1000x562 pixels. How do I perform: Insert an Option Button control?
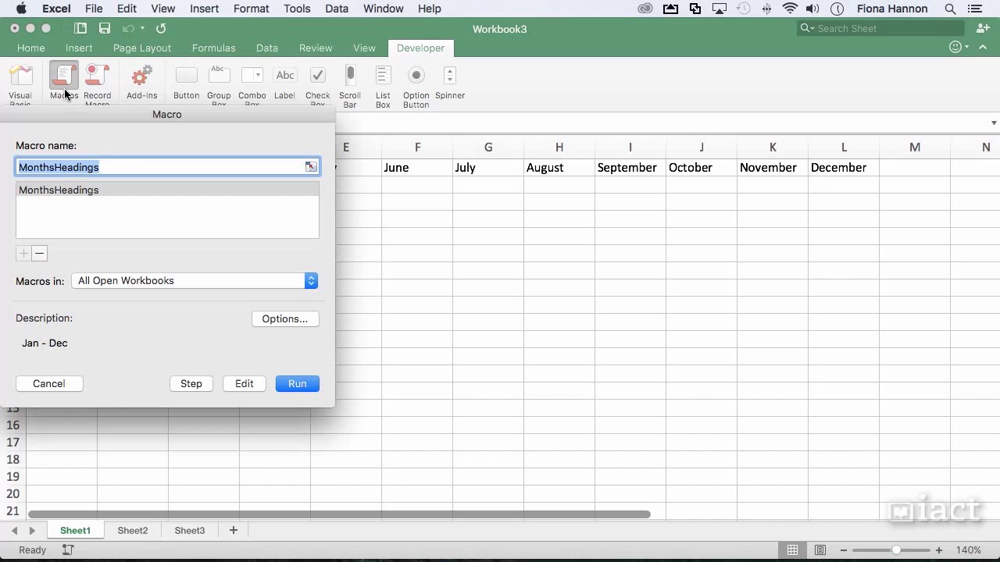416,76
